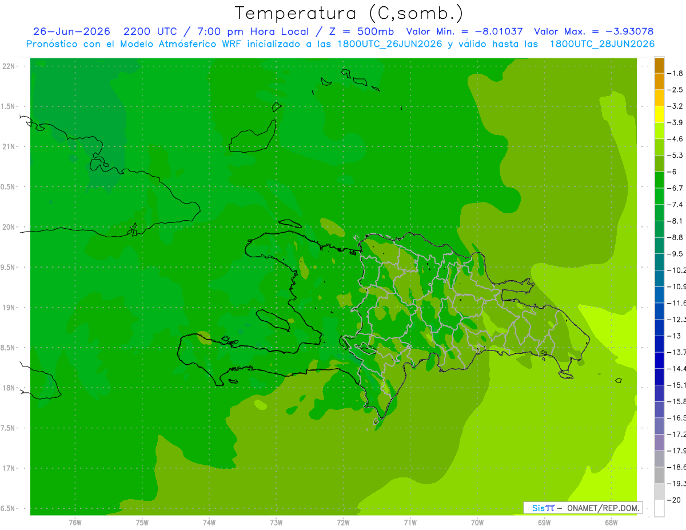686x530 pixels.
Task: Pick lime-green legend swatch between -4.6 and -3.9
Action: pos(659,131)
